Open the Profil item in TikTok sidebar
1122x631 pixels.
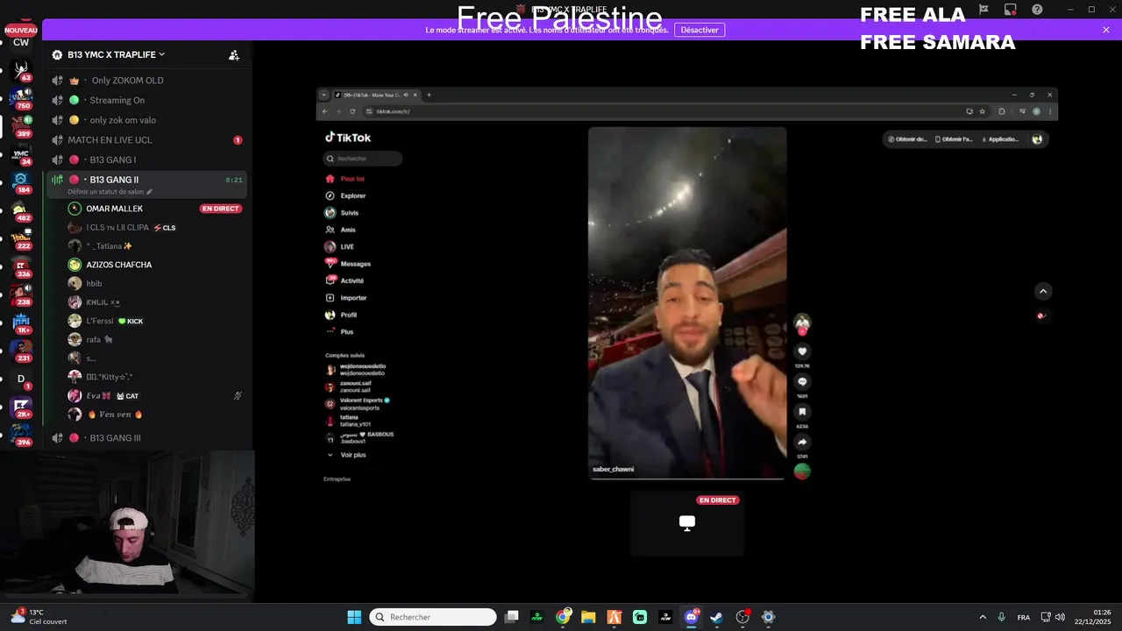point(341,315)
